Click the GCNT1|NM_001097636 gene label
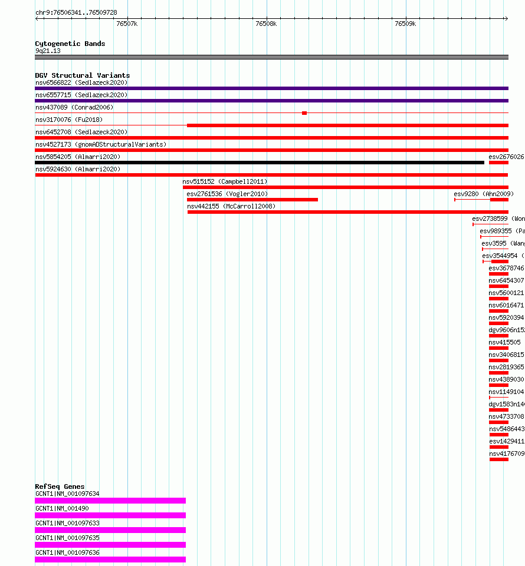Viewport: 525px width, 566px height. point(67,552)
